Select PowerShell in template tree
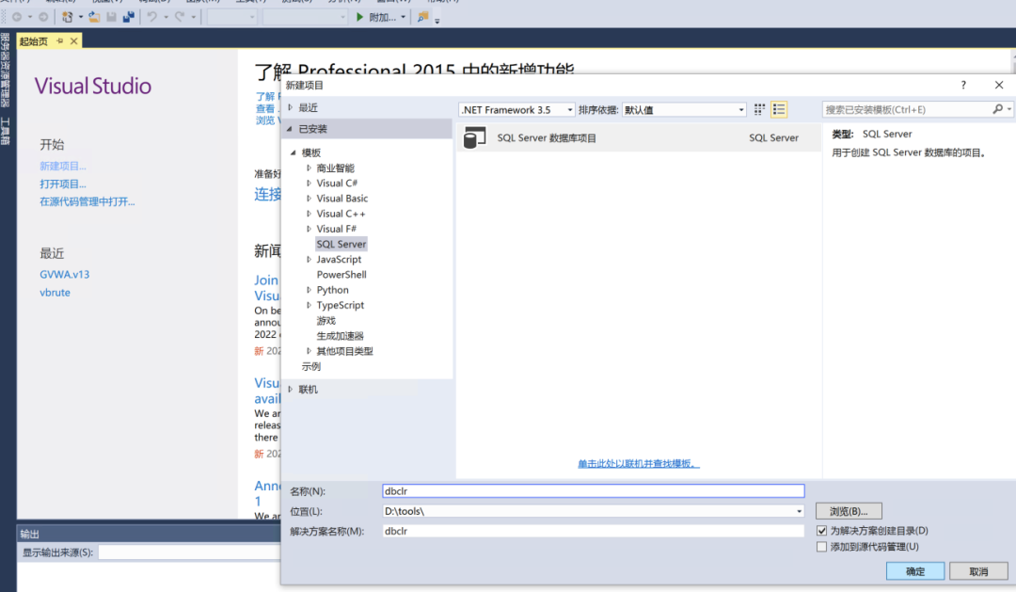The height and width of the screenshot is (592, 1016). [341, 275]
